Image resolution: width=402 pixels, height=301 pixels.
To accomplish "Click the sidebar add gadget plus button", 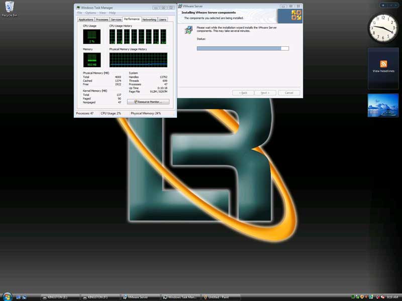I will click(383, 5).
